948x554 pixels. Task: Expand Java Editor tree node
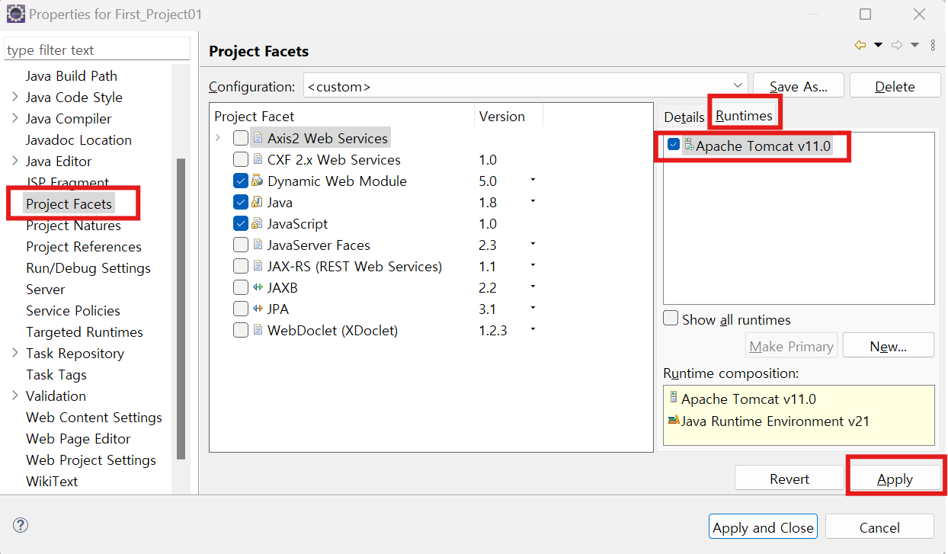coord(15,161)
